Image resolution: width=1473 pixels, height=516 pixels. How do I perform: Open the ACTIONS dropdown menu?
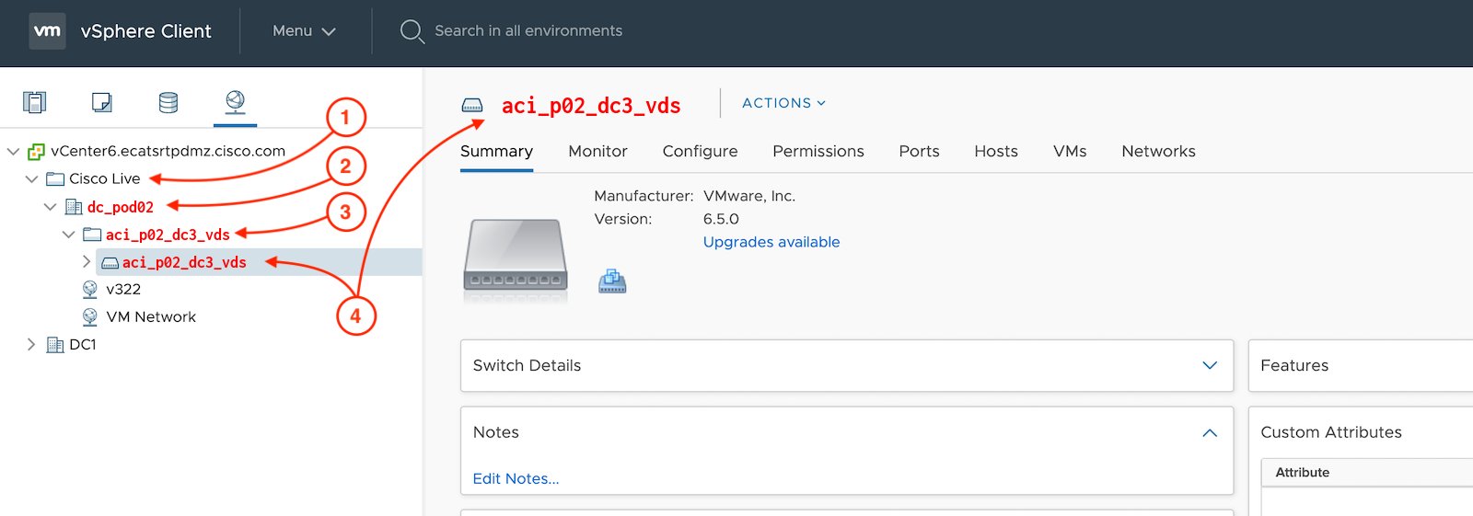point(783,103)
